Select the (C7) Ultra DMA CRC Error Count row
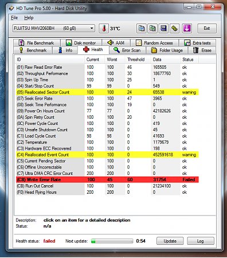The height and width of the screenshot is (258, 227). point(107,173)
